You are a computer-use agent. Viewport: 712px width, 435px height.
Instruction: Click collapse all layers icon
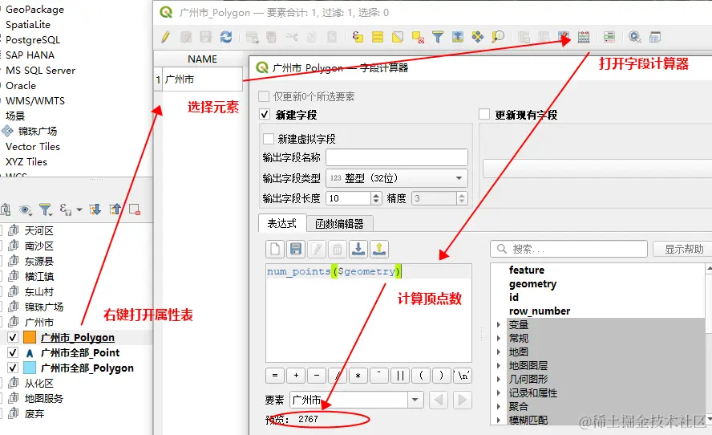pyautogui.click(x=115, y=209)
